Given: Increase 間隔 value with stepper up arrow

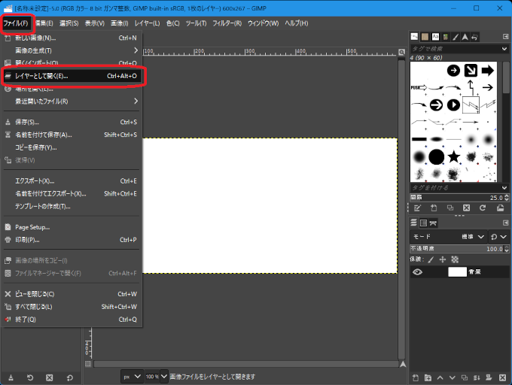Looking at the screenshot, I should 507,196.
